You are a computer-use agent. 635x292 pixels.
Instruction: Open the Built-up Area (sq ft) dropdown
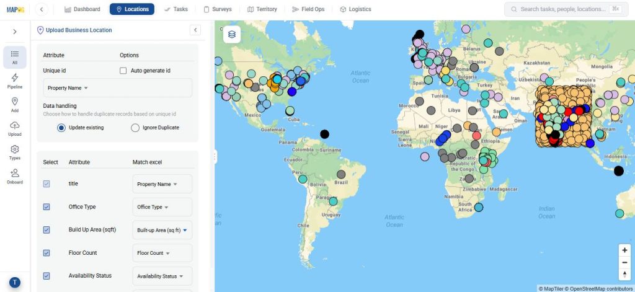(x=162, y=230)
